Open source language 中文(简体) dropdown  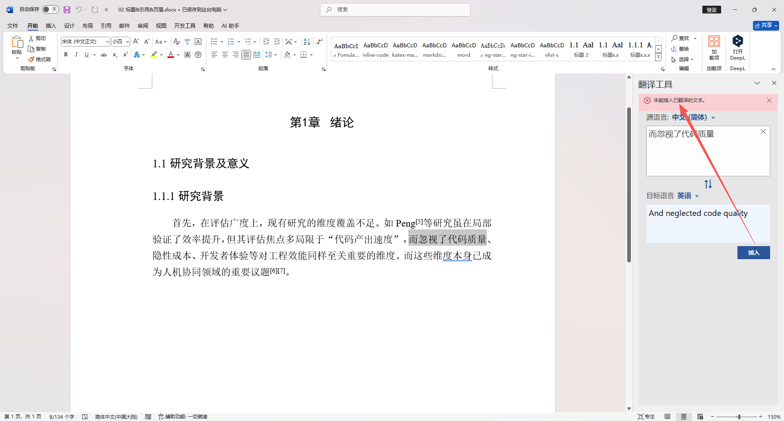693,118
